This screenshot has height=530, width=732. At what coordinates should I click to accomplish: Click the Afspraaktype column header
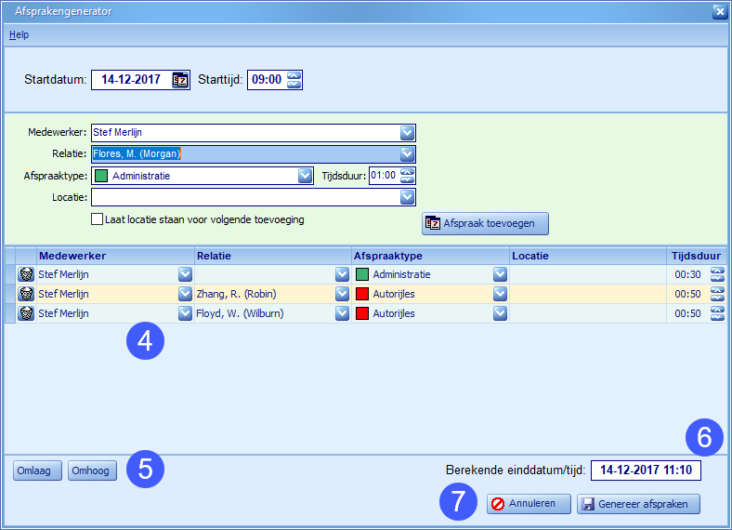(x=430, y=256)
